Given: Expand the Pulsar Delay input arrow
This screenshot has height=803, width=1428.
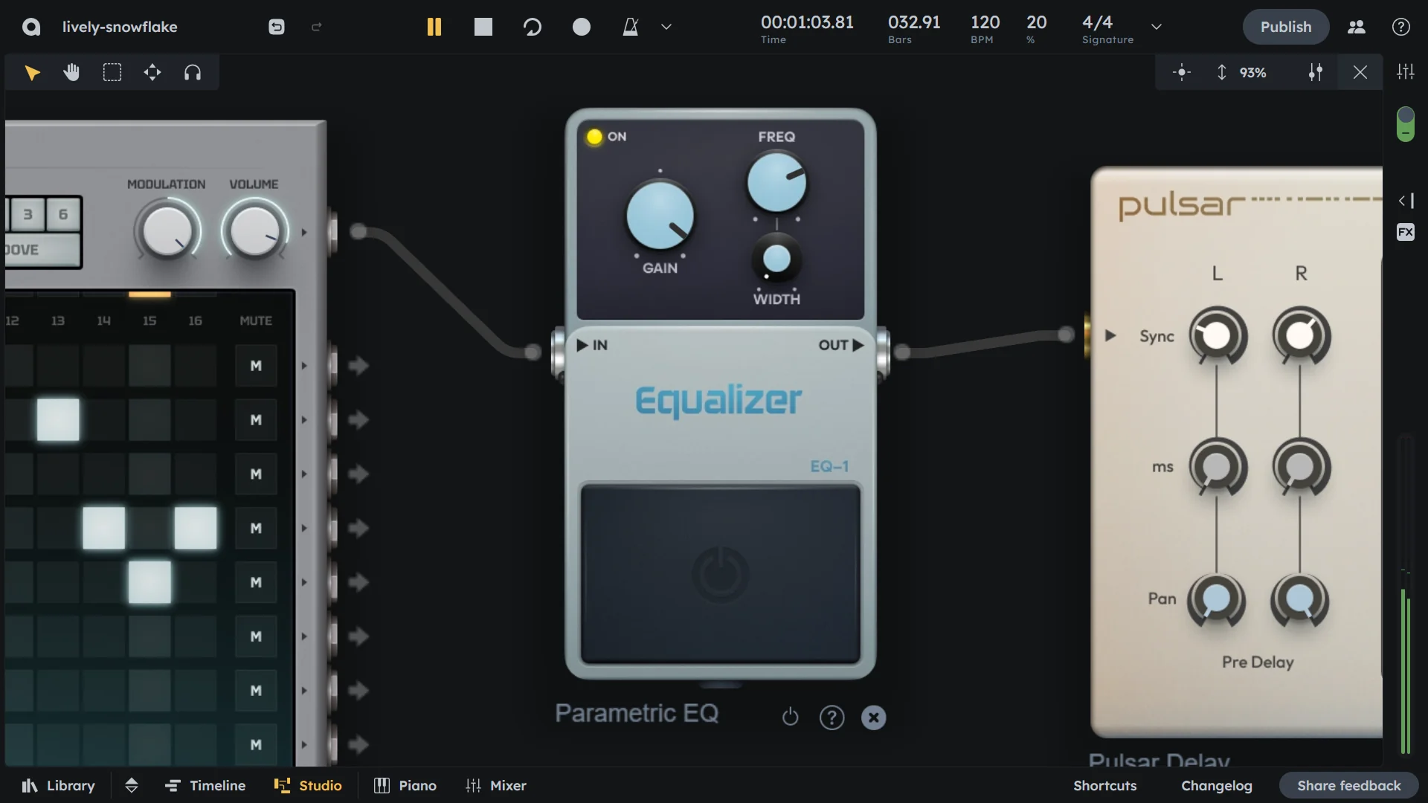Looking at the screenshot, I should point(1109,335).
